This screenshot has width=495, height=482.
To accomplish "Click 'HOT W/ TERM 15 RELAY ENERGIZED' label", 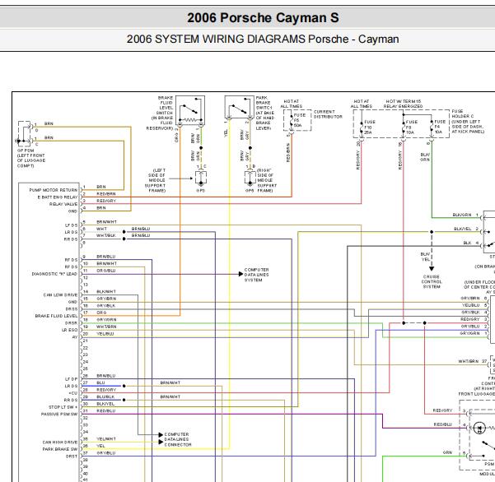I will click(x=403, y=104).
